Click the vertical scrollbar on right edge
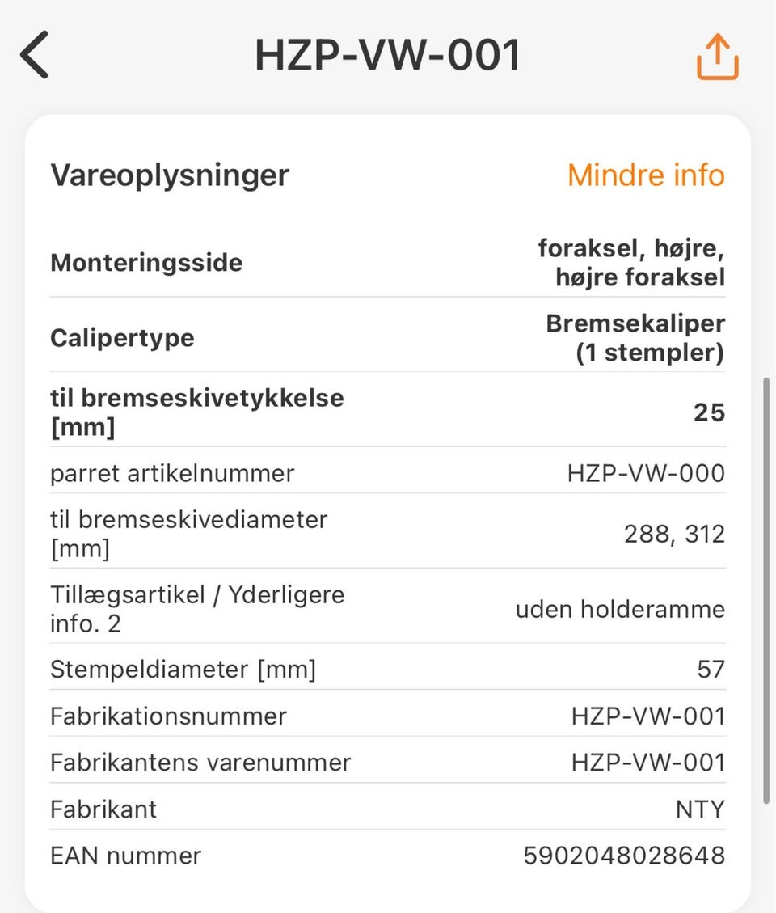 click(766, 590)
